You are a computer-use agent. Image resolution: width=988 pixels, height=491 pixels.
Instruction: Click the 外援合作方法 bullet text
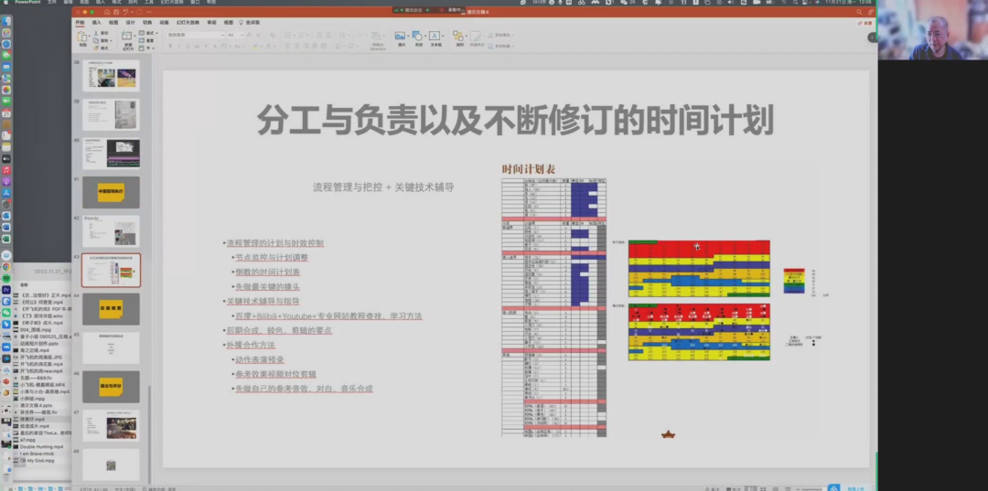[251, 345]
